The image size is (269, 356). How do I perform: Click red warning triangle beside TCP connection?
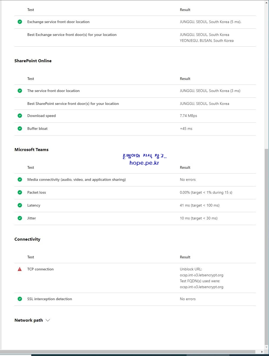coord(20,269)
